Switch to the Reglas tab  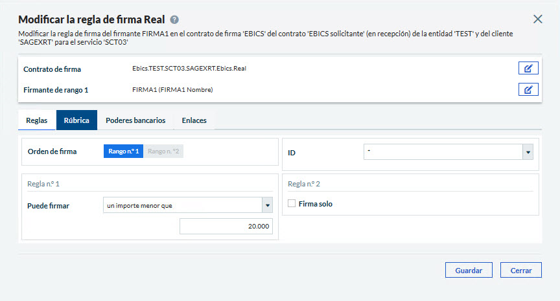coord(36,120)
